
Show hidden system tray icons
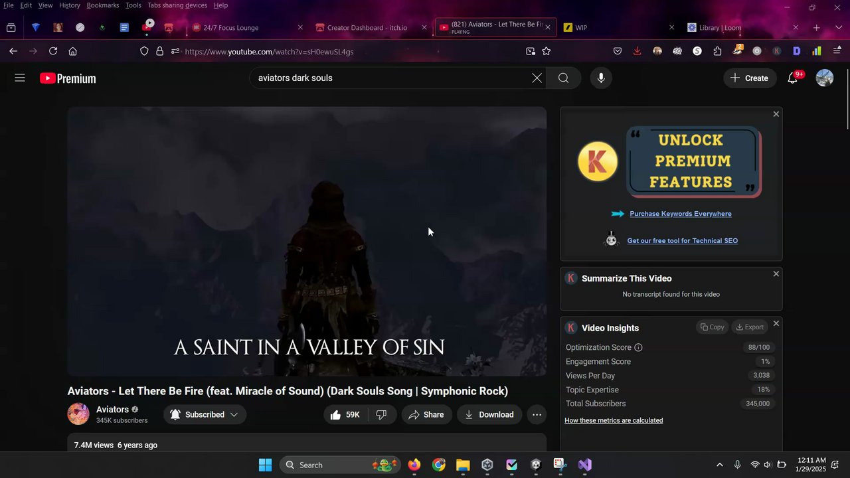(x=719, y=465)
